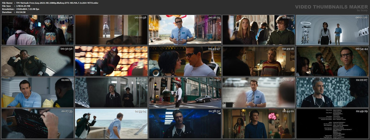Click the "File Size" label
Screen dimensions: 370x140
point(7,6)
